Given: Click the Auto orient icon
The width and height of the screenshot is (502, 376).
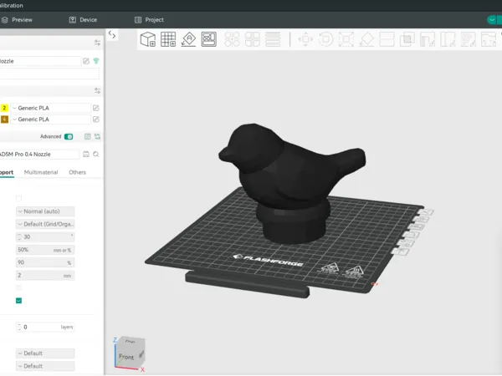Looking at the screenshot, I should coord(188,39).
